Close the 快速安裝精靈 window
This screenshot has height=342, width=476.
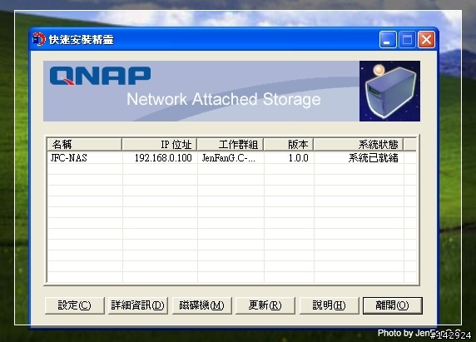click(x=427, y=39)
